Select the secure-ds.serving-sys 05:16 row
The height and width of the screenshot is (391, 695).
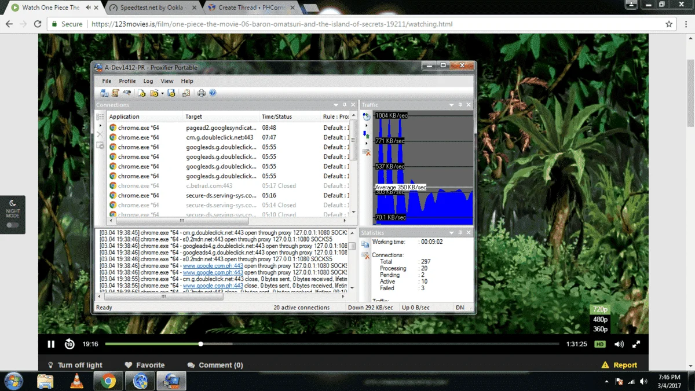(229, 195)
